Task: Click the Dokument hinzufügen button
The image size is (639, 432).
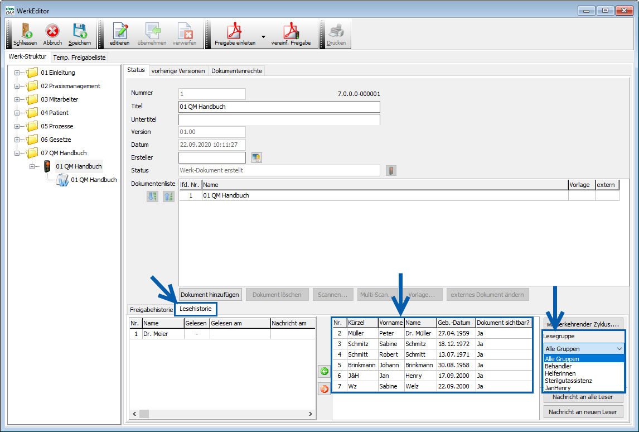Action: click(210, 295)
